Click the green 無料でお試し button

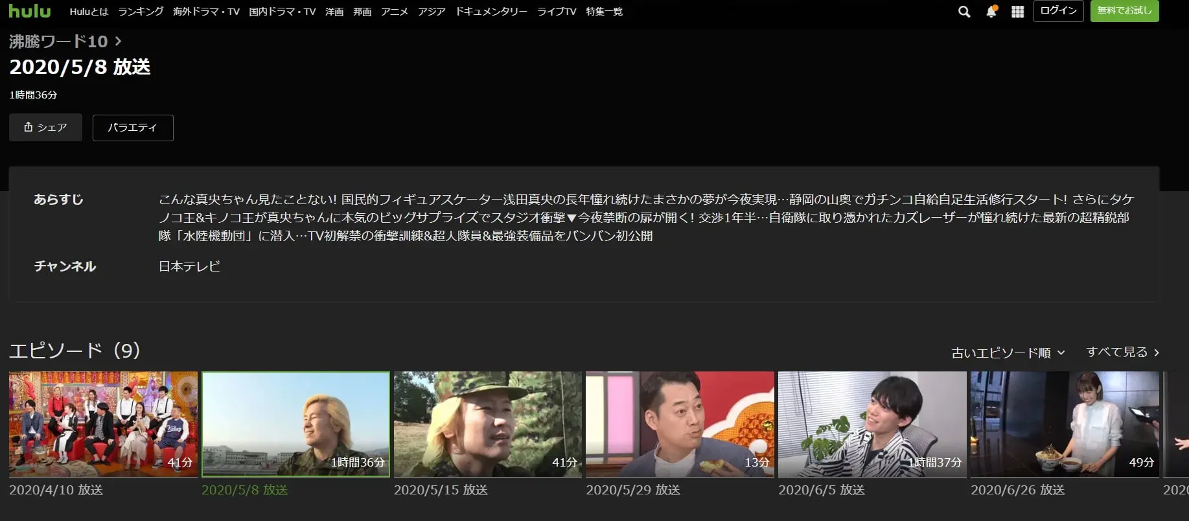1124,11
